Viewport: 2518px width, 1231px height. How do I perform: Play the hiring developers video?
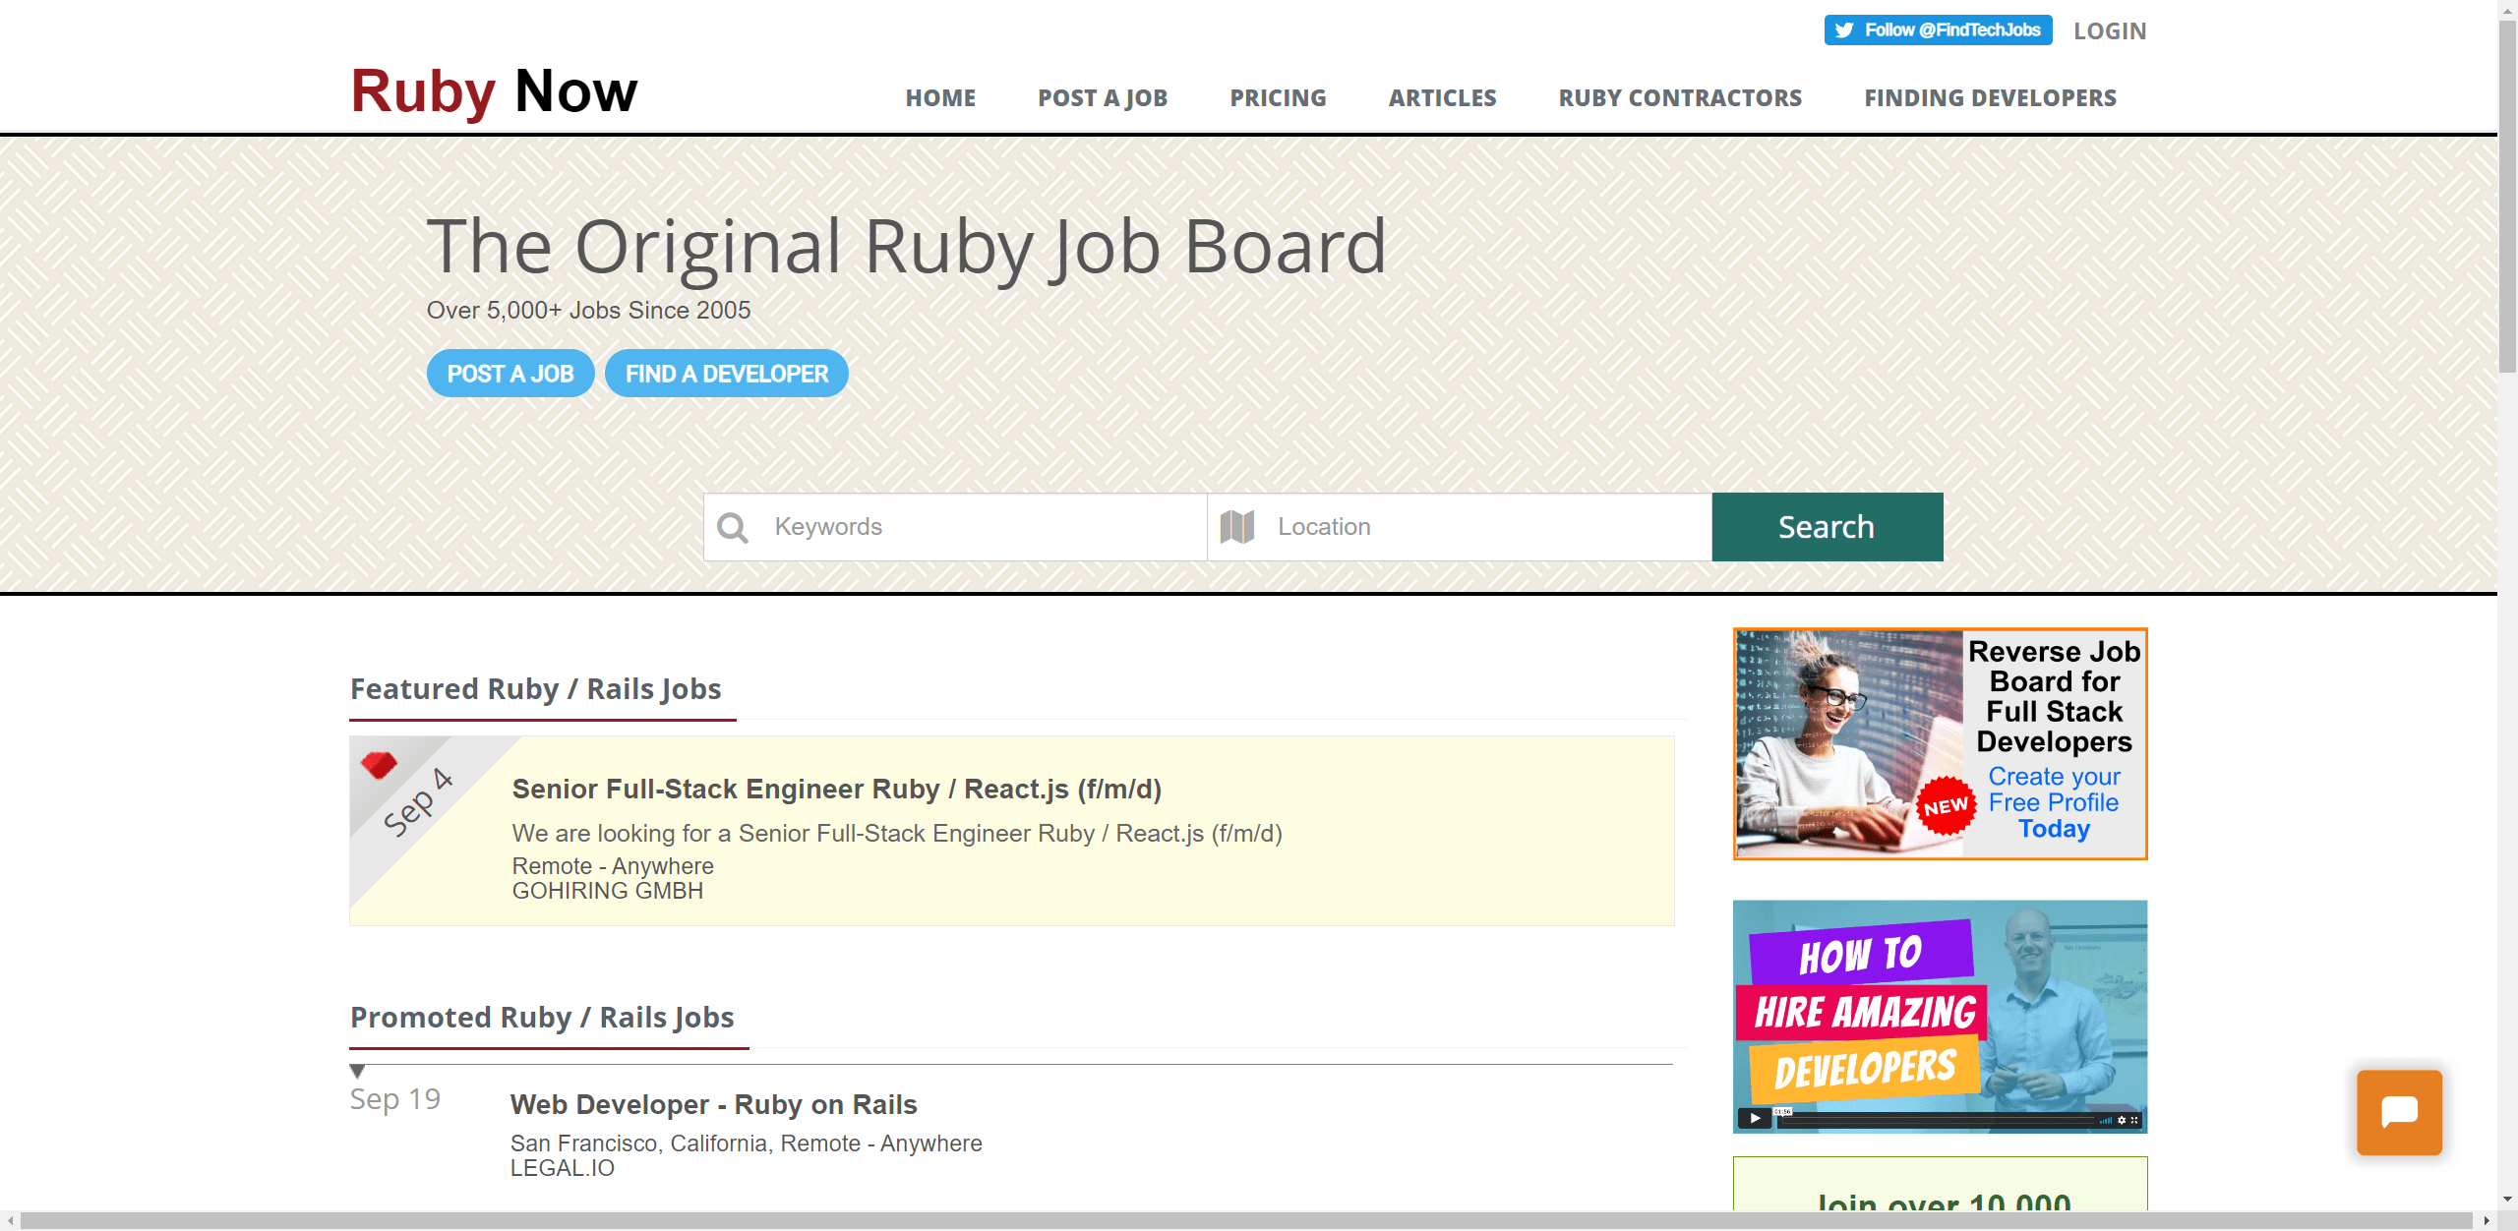pyautogui.click(x=1755, y=1119)
